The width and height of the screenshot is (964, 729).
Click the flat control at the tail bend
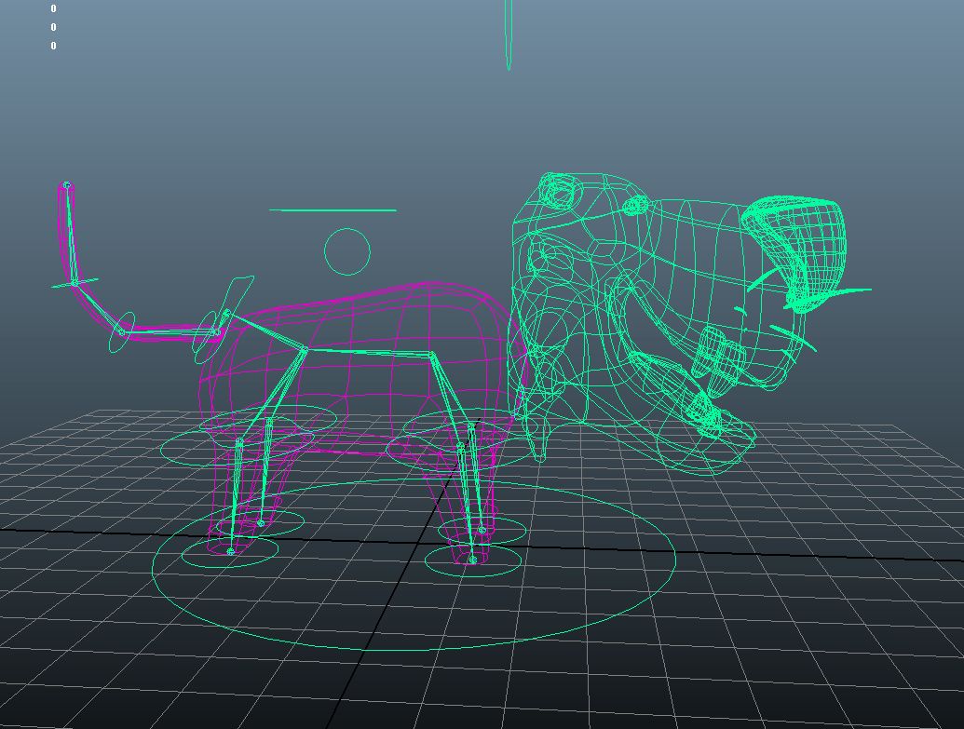[x=75, y=283]
